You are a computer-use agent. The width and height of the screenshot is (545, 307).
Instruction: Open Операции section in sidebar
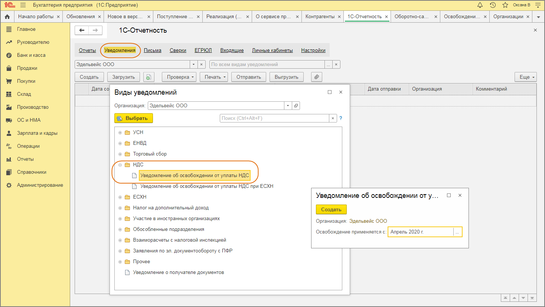pos(28,146)
